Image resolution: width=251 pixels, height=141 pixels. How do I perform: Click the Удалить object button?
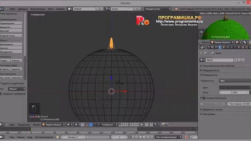coord(11,48)
